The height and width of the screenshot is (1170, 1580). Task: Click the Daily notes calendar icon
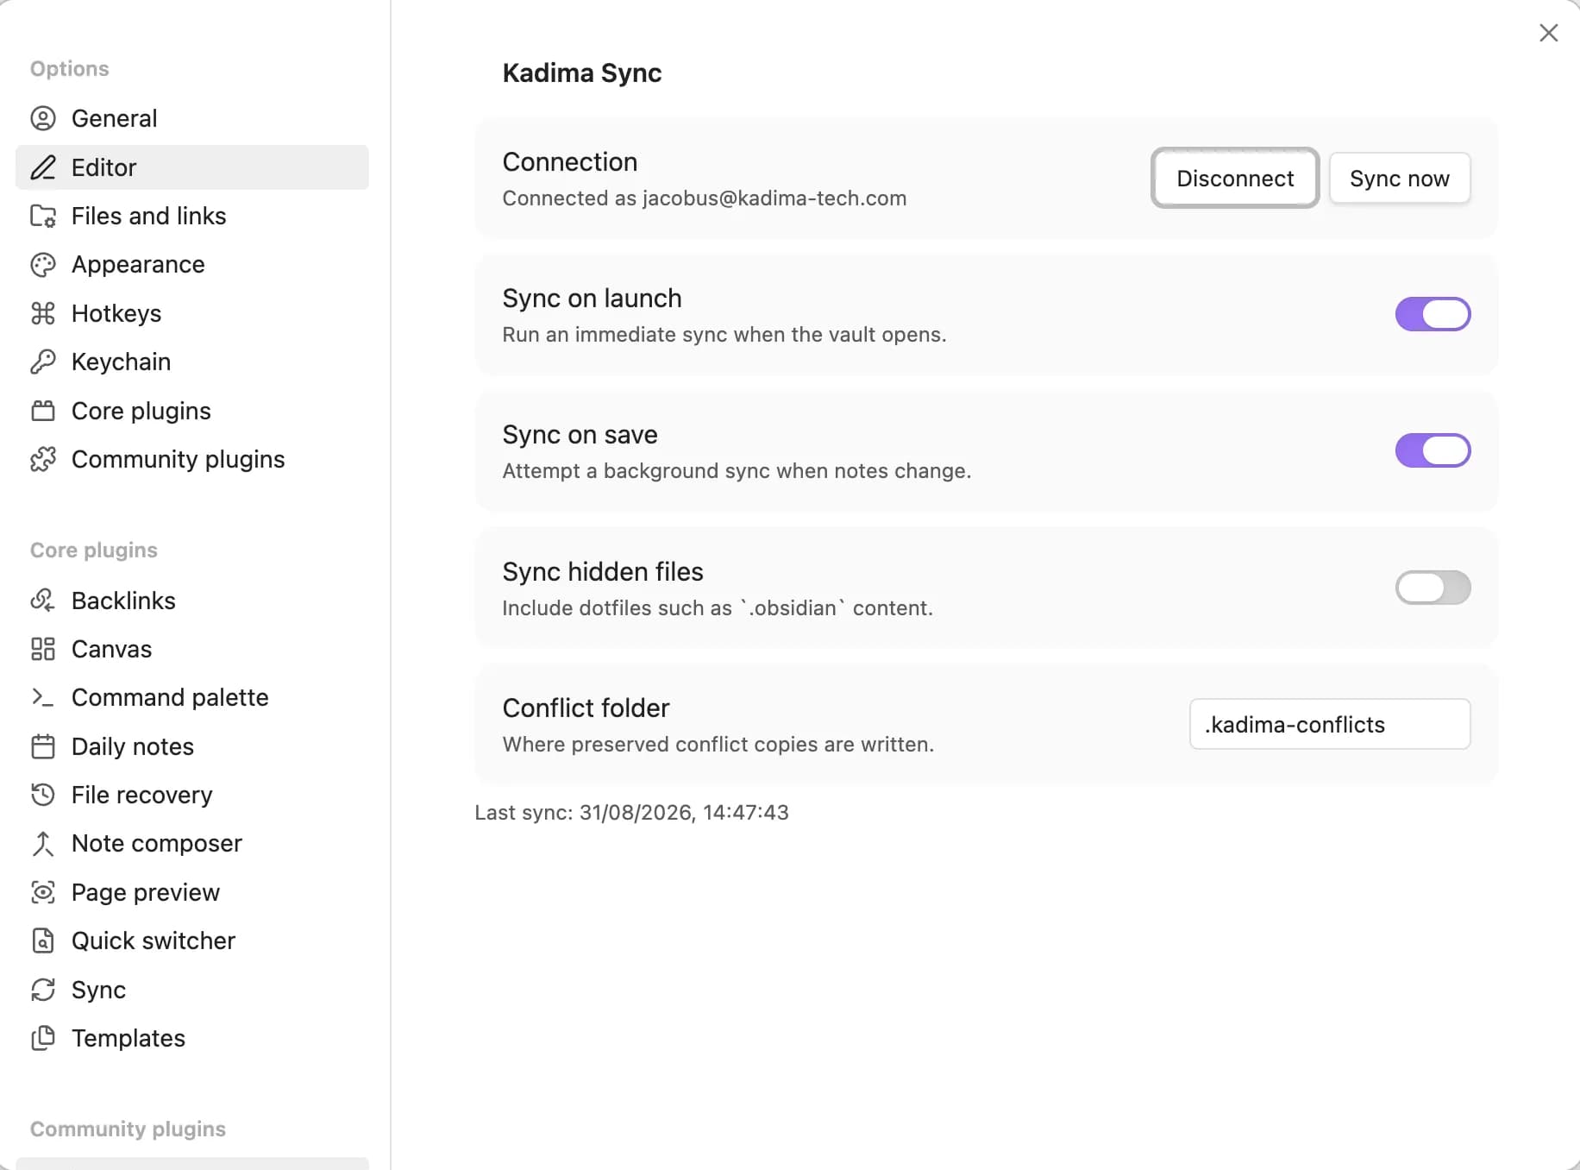(x=43, y=746)
